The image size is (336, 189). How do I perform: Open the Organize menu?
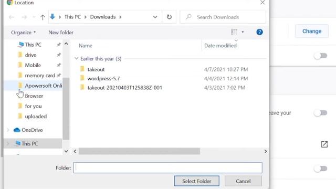point(23,33)
